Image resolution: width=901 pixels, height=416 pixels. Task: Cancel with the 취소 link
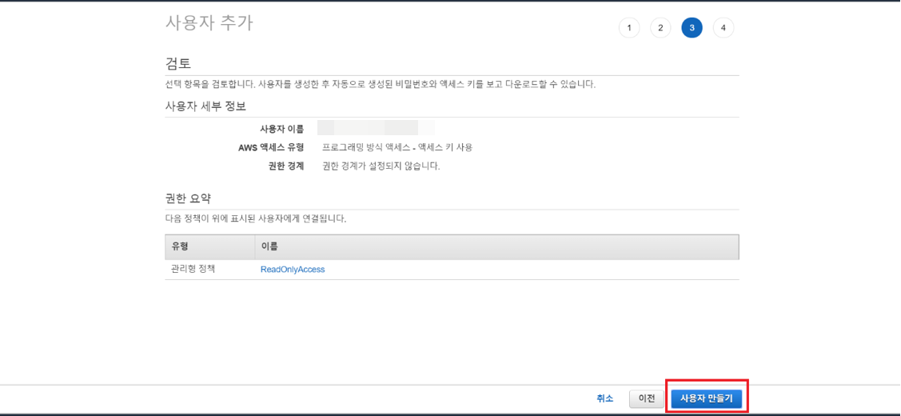point(604,398)
